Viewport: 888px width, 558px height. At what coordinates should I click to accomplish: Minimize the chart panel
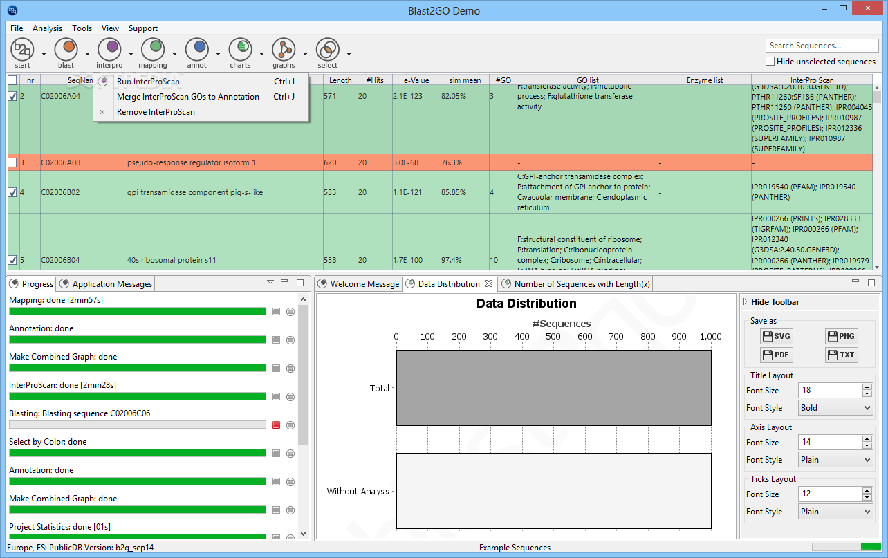click(856, 282)
